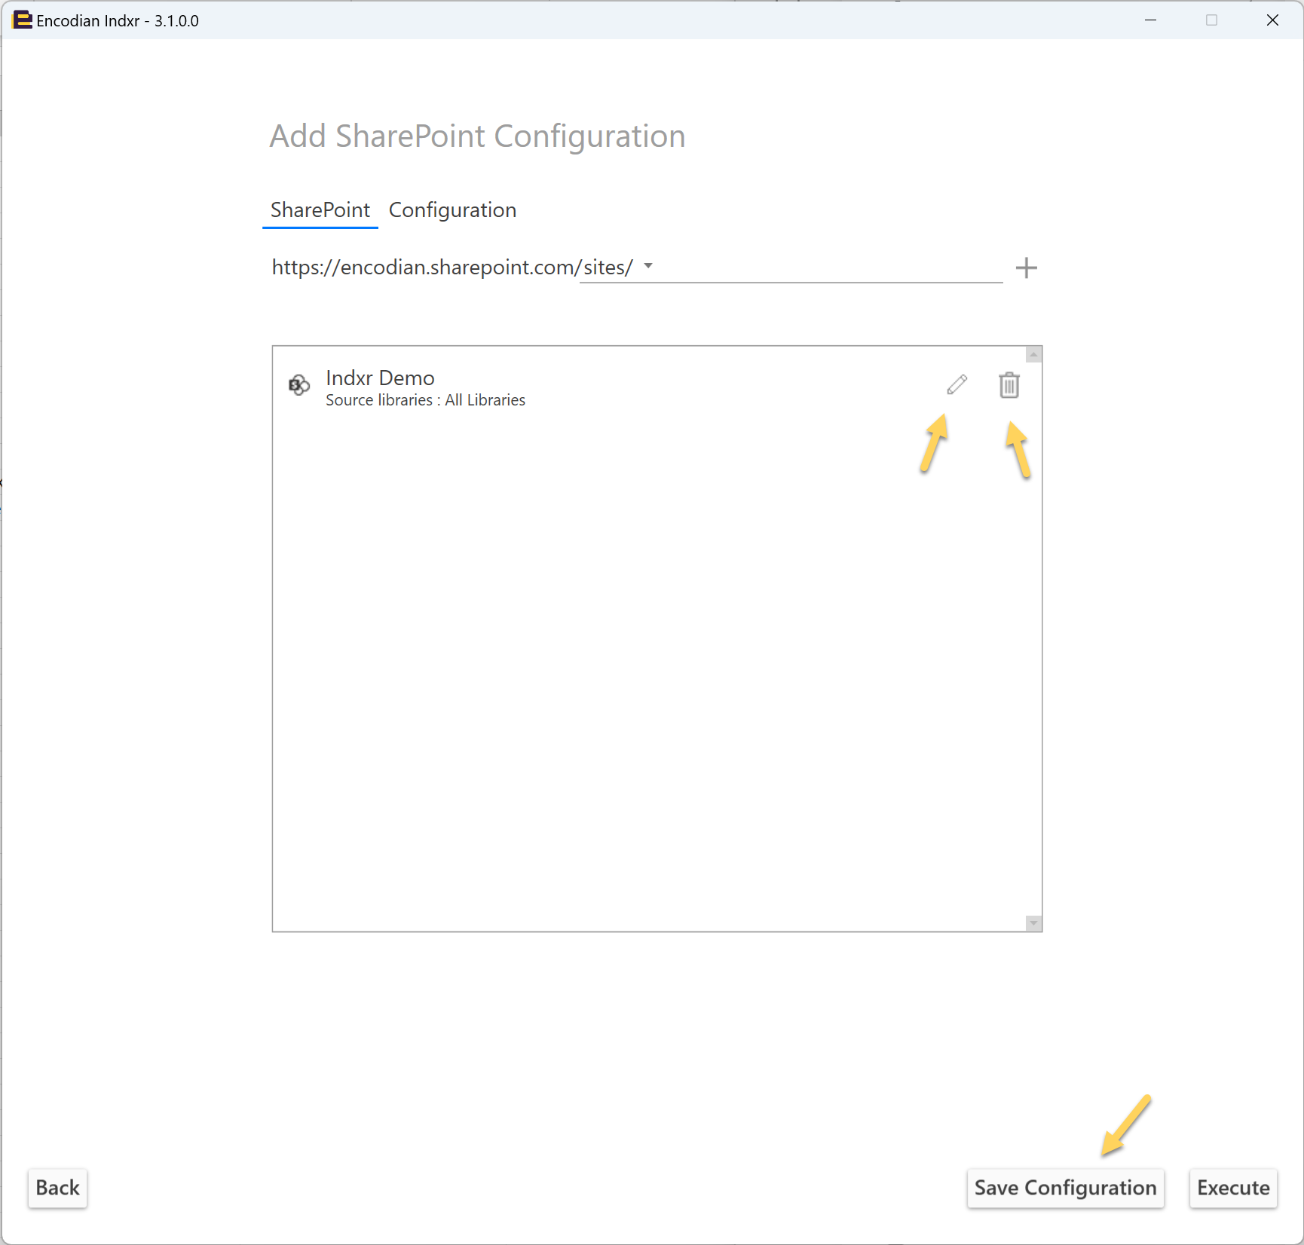Viewport: 1304px width, 1245px height.
Task: Click the Save Configuration button
Action: point(1065,1188)
